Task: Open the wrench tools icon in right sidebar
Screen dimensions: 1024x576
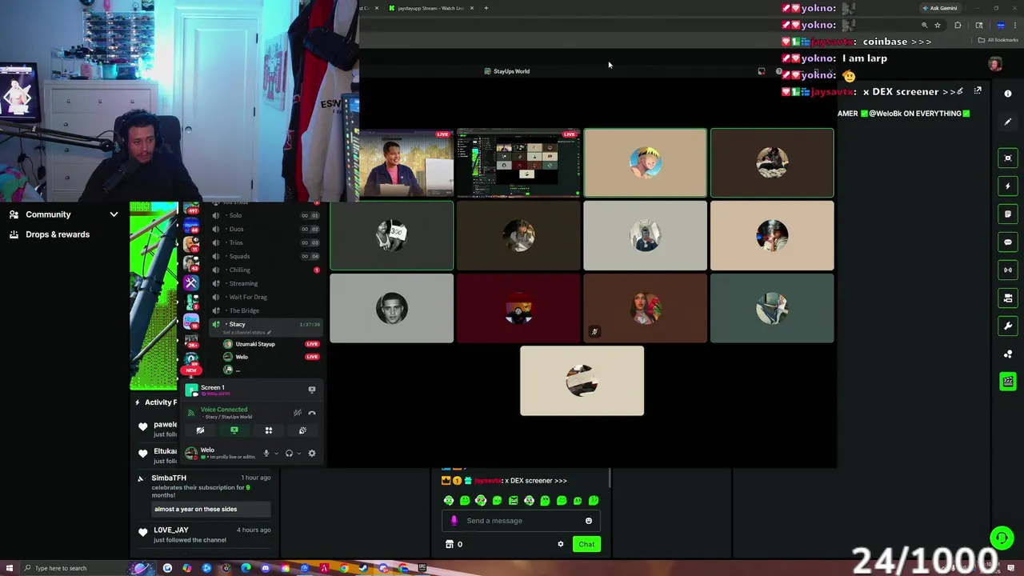Action: [1008, 326]
